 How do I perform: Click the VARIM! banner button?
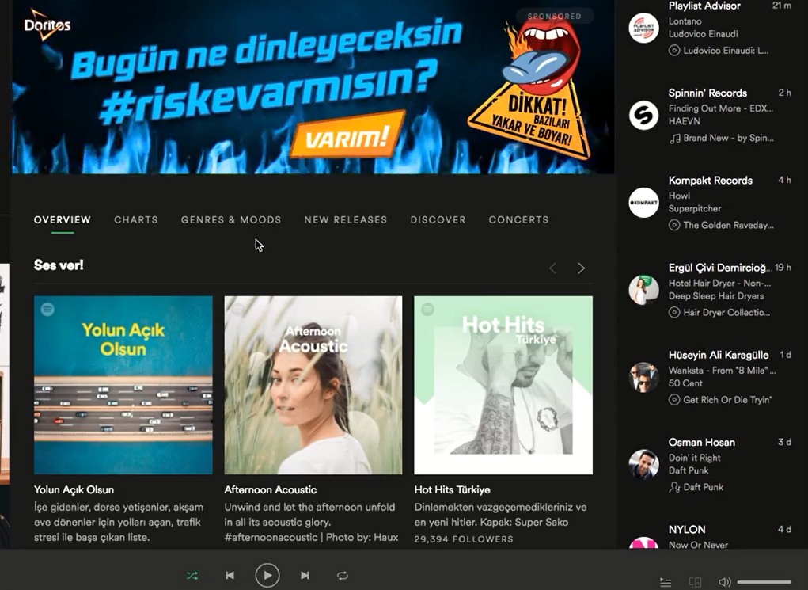[347, 135]
